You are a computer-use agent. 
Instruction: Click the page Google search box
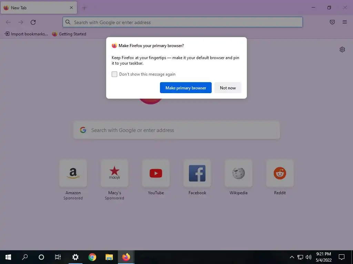click(176, 130)
